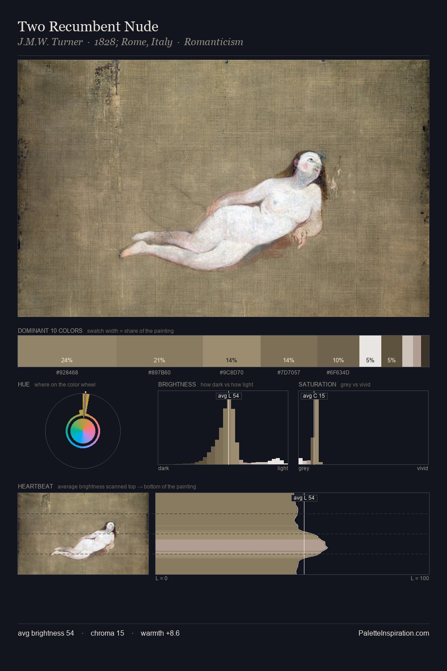The height and width of the screenshot is (671, 447).
Task: Click the brightness histogram chart
Action: 223,428
